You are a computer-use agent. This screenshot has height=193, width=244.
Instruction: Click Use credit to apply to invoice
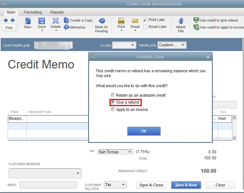click(x=219, y=27)
